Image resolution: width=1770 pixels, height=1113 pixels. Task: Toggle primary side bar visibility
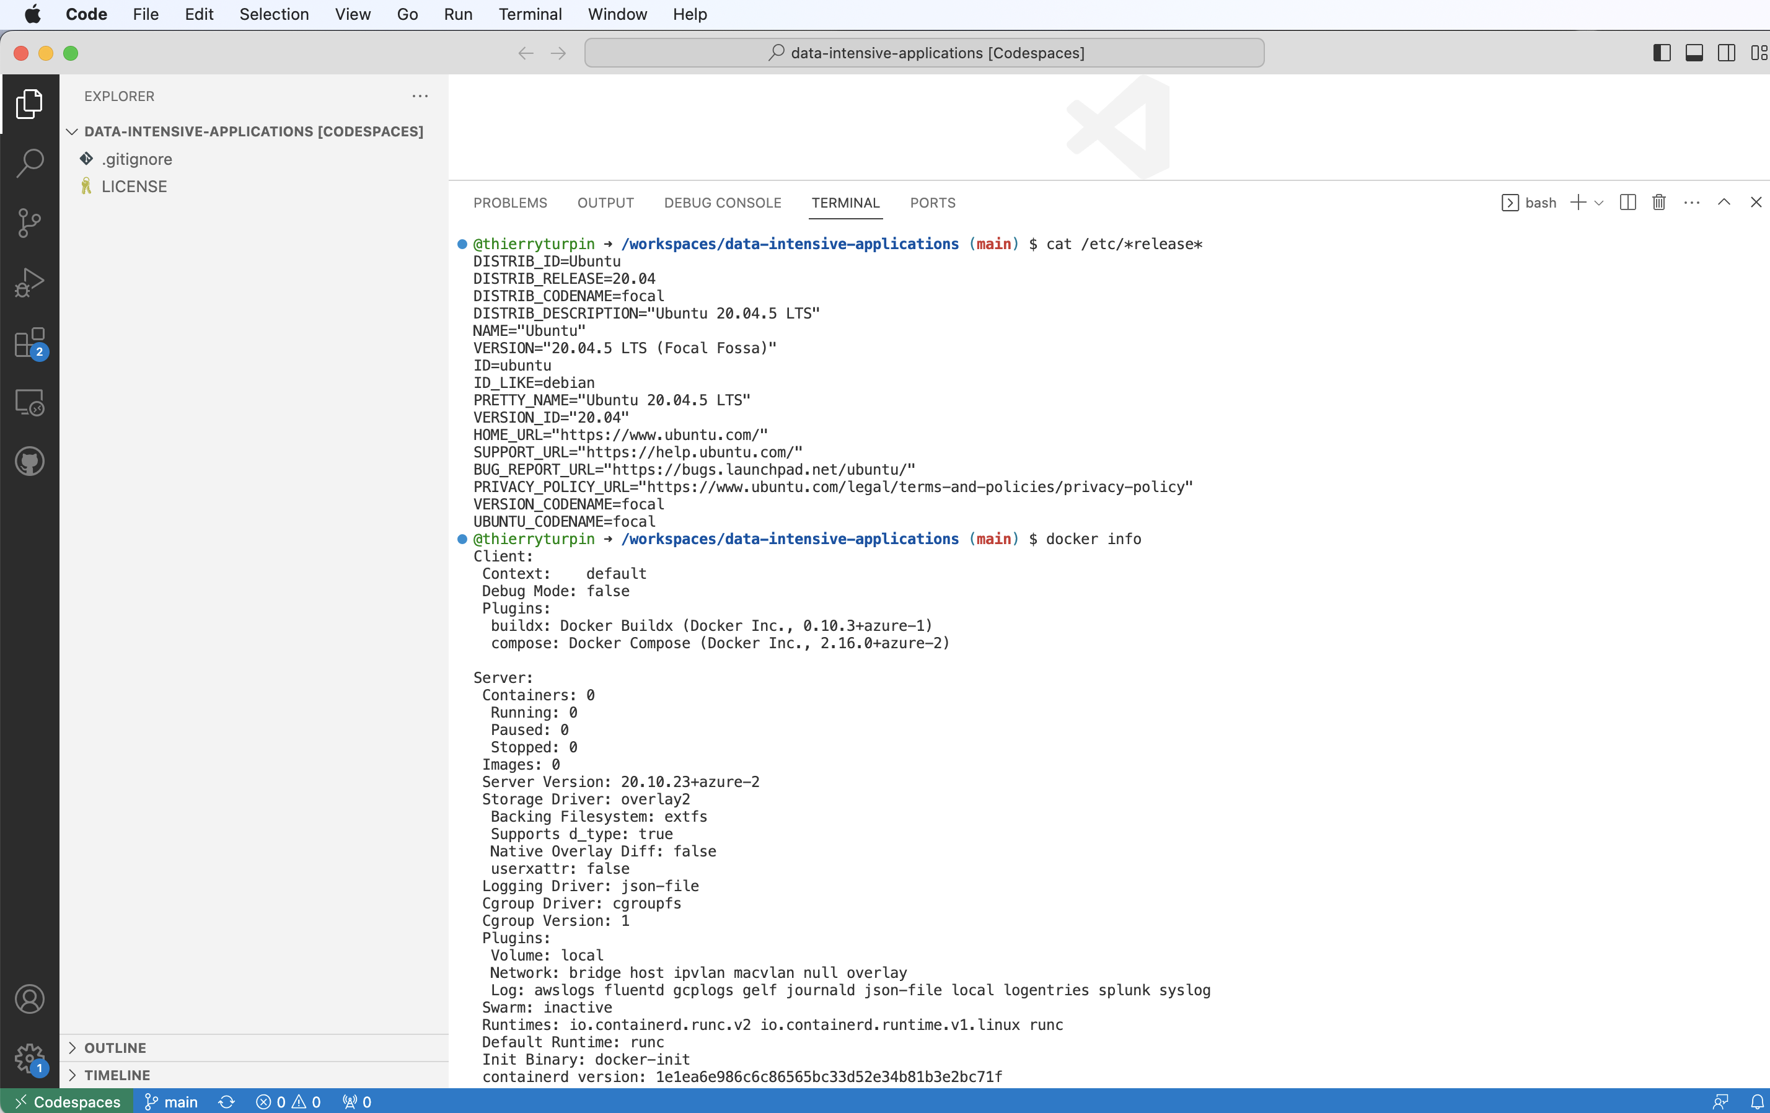click(1661, 53)
